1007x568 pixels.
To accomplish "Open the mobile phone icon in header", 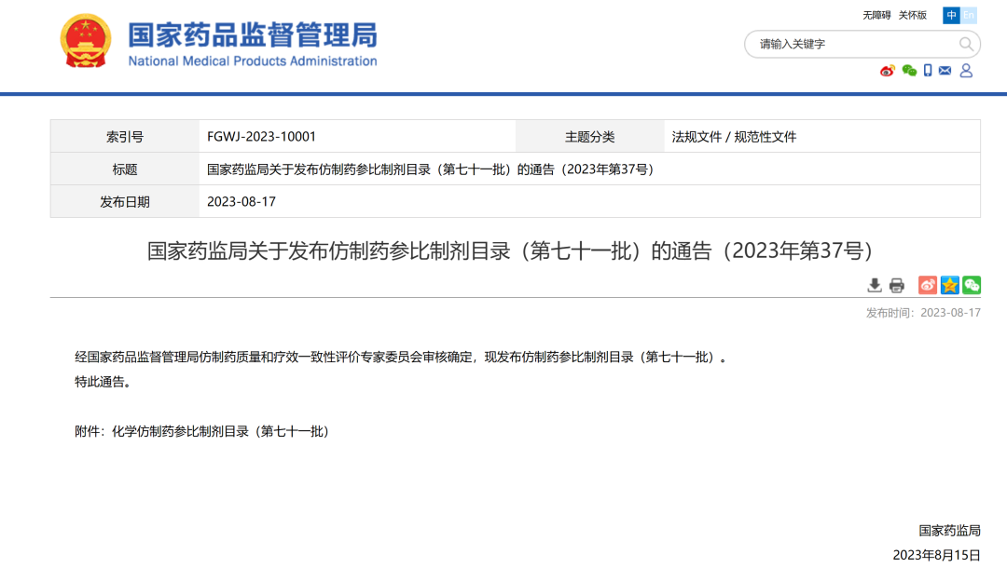I will pyautogui.click(x=928, y=71).
